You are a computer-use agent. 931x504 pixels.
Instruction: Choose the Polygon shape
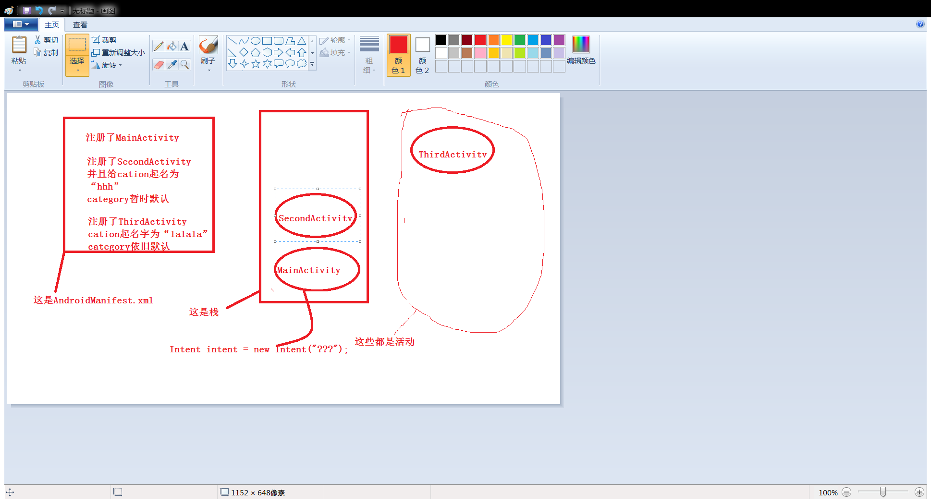(x=290, y=41)
